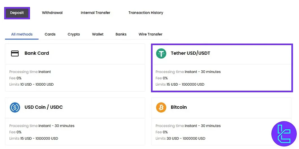Click the USD Coin logo icon
Viewport: 299px width, 149px height.
(15, 107)
